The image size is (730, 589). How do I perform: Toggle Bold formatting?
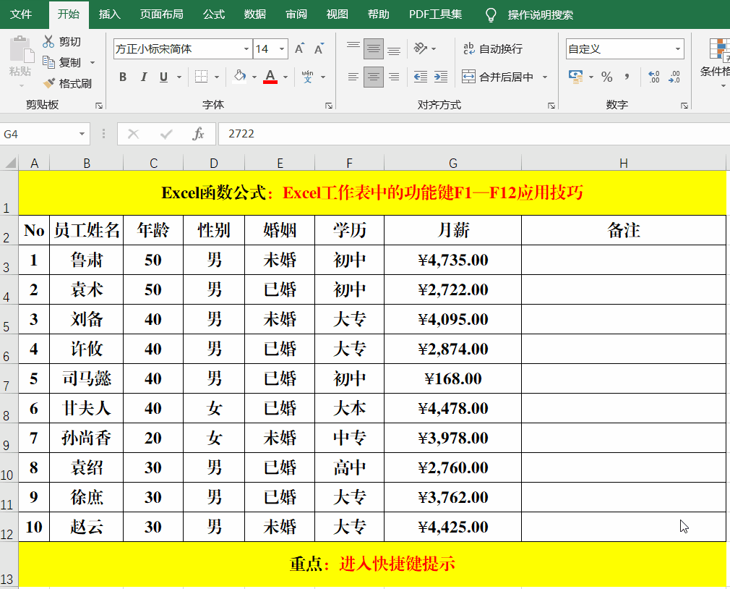pos(123,77)
